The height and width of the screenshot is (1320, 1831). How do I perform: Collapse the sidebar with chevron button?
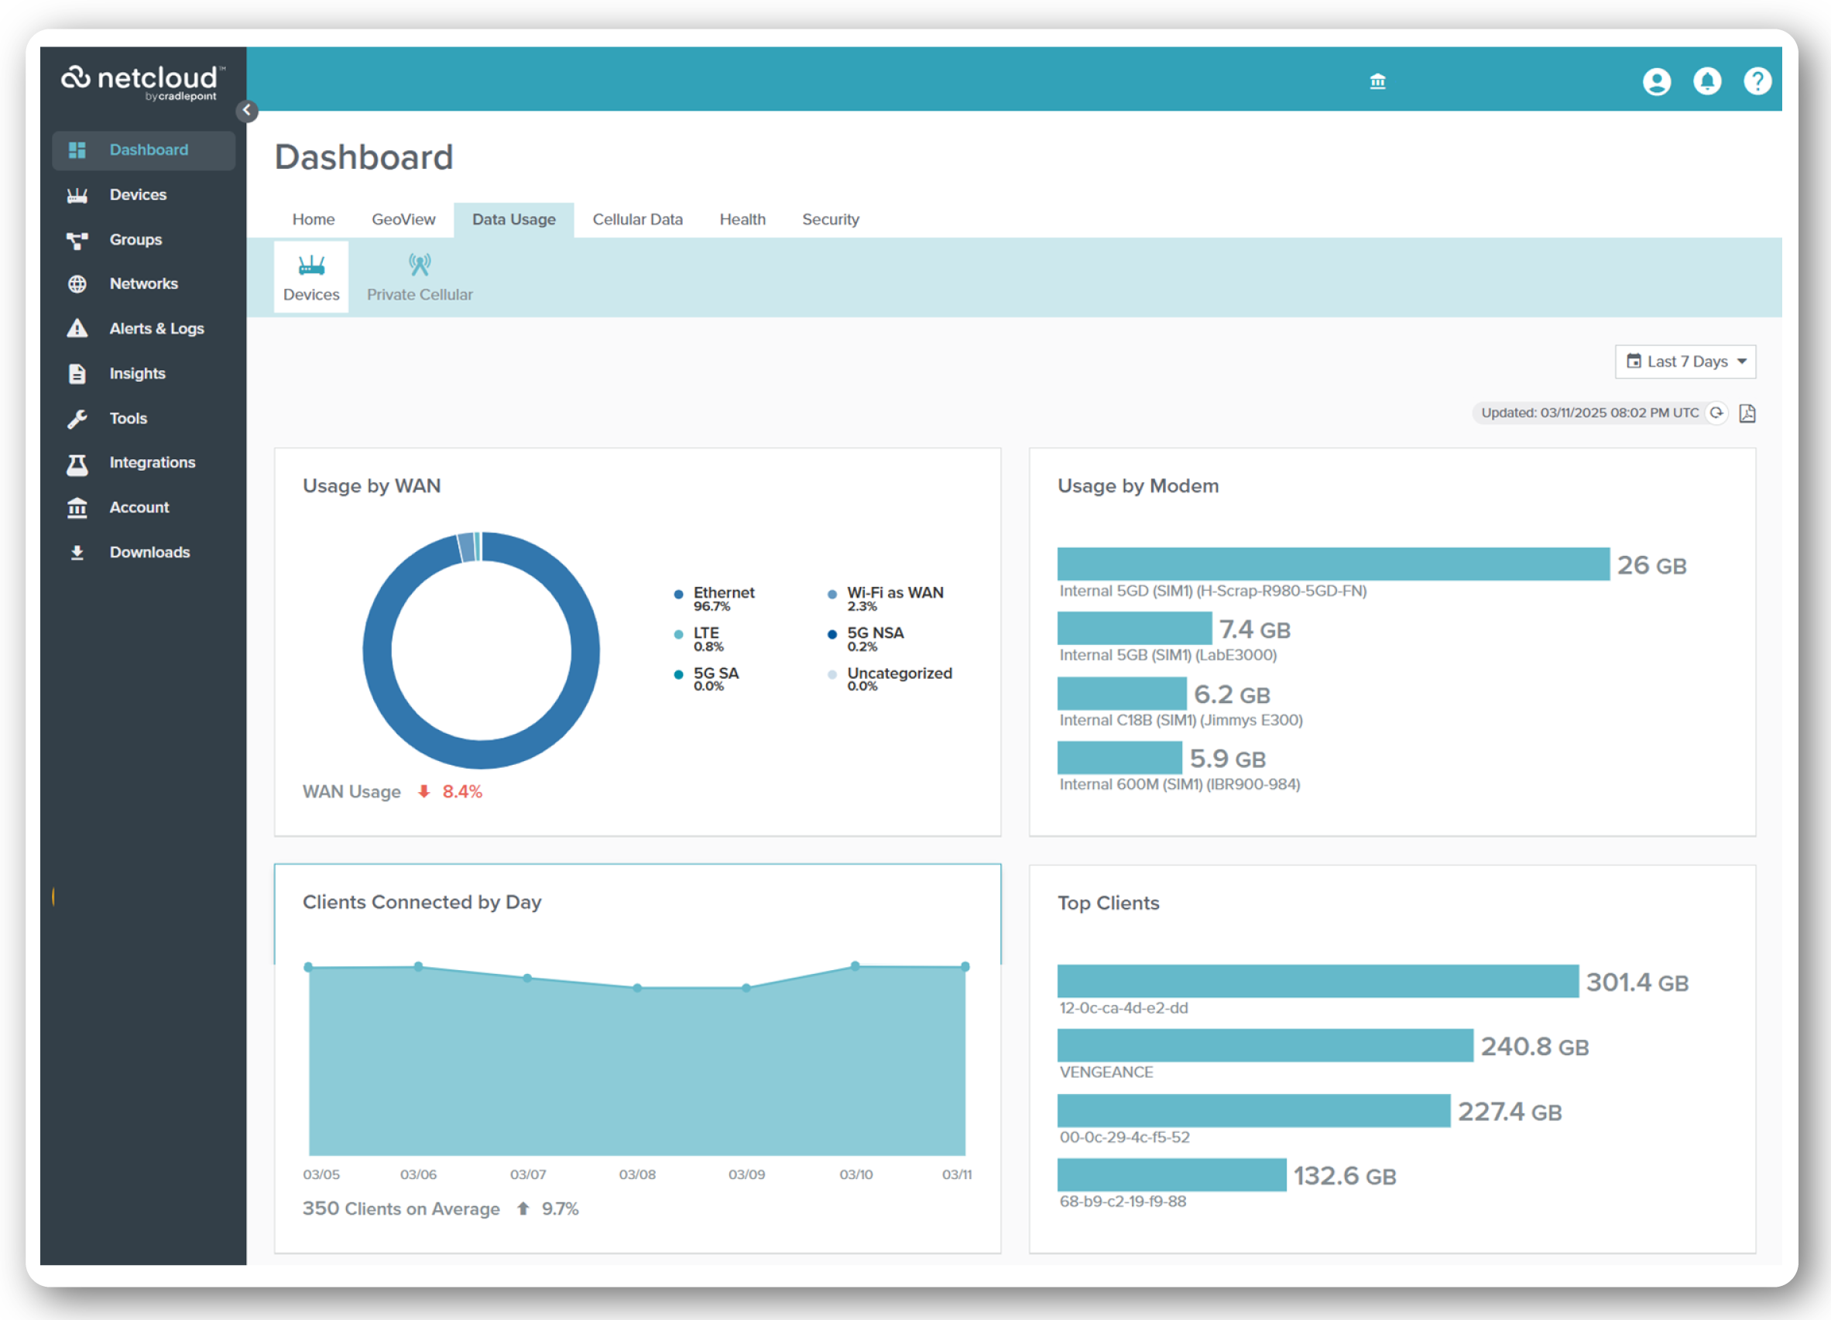(247, 111)
